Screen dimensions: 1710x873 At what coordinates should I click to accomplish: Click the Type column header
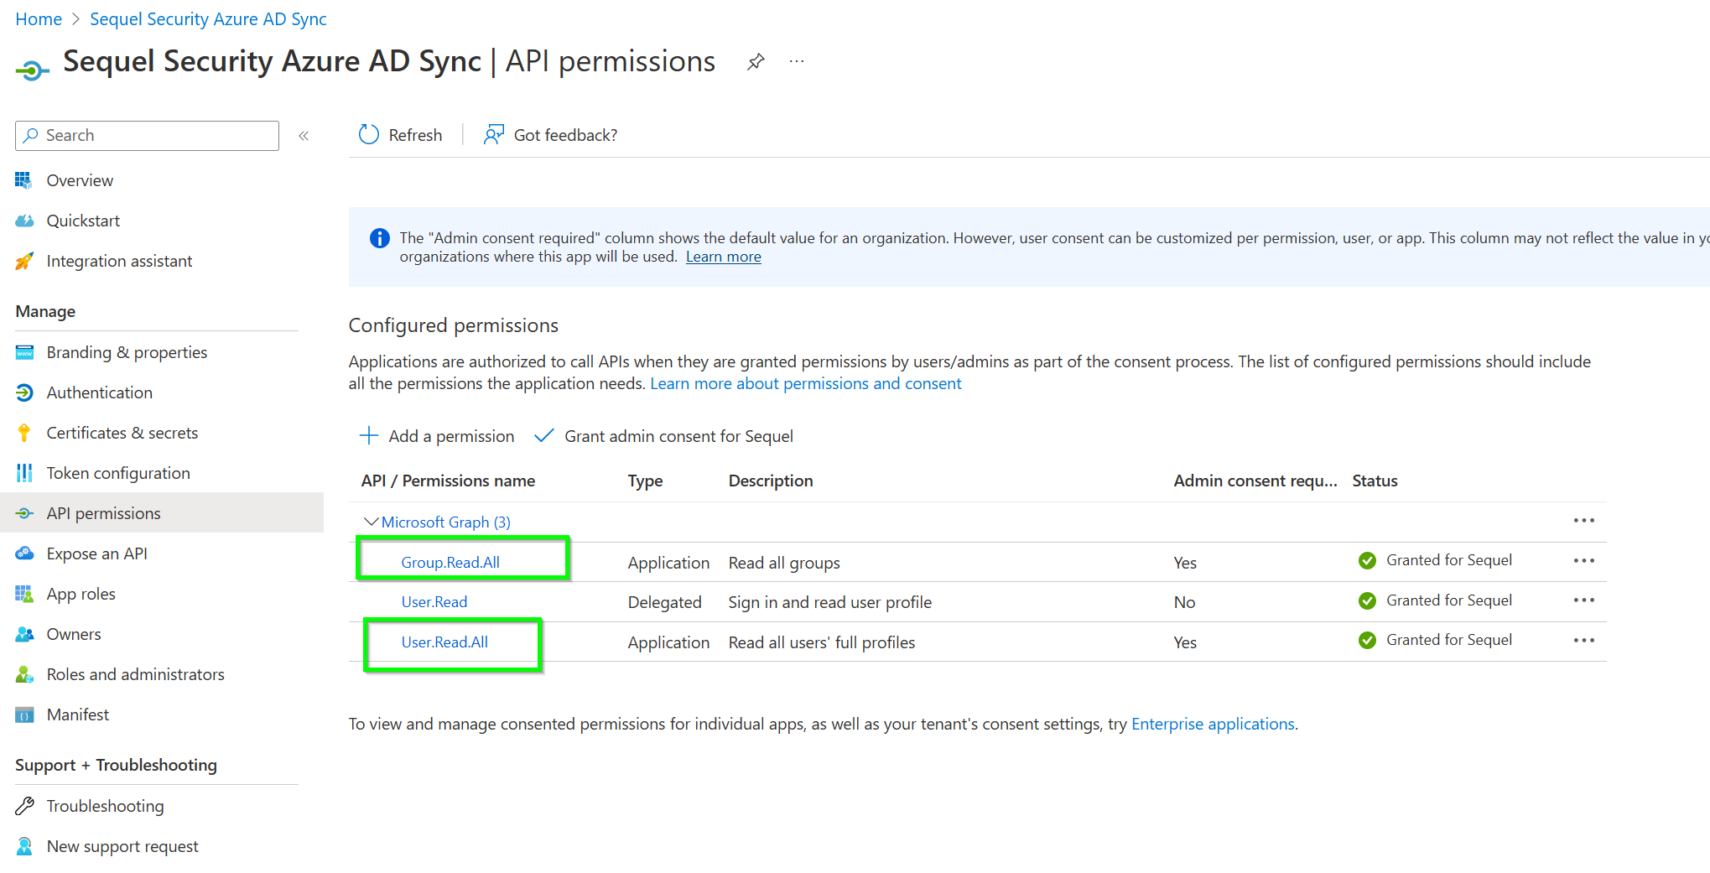(645, 481)
